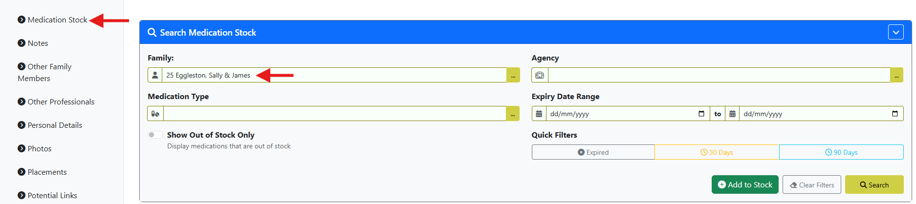Toggle the 30 Days quick filter
Viewport: 916px width, 204px height.
tap(717, 152)
